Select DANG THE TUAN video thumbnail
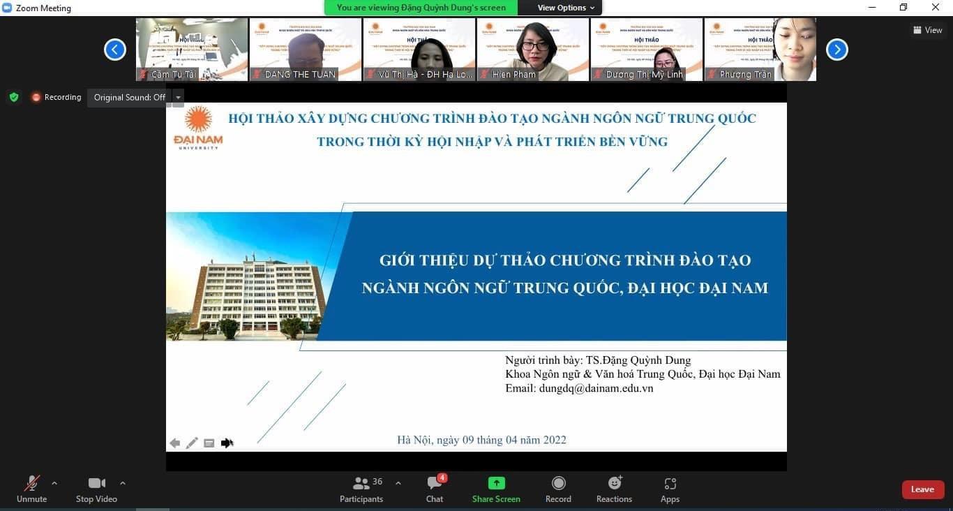 click(x=306, y=50)
